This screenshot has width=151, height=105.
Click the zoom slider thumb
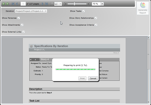tap(75, 4)
